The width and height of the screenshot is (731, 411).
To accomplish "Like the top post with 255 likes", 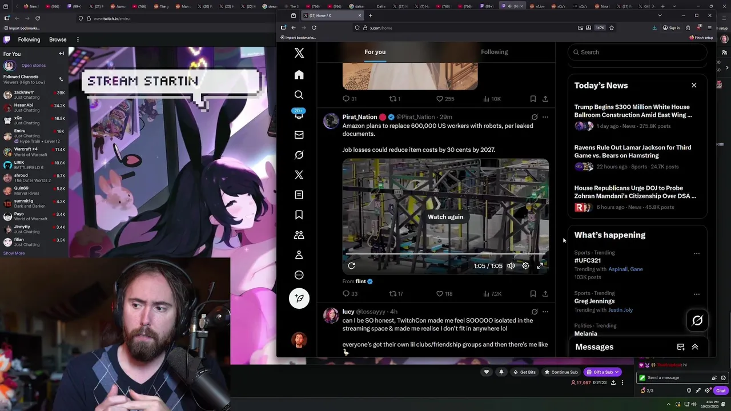I will (445, 99).
